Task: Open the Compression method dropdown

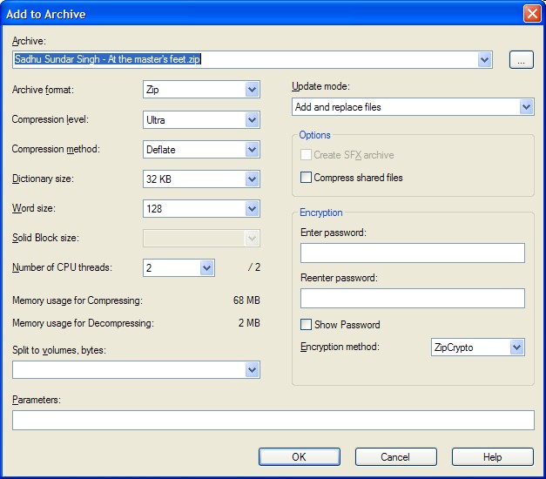Action: [x=252, y=150]
